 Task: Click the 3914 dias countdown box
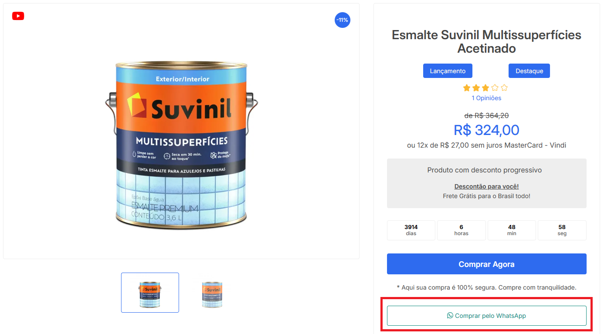click(x=411, y=230)
